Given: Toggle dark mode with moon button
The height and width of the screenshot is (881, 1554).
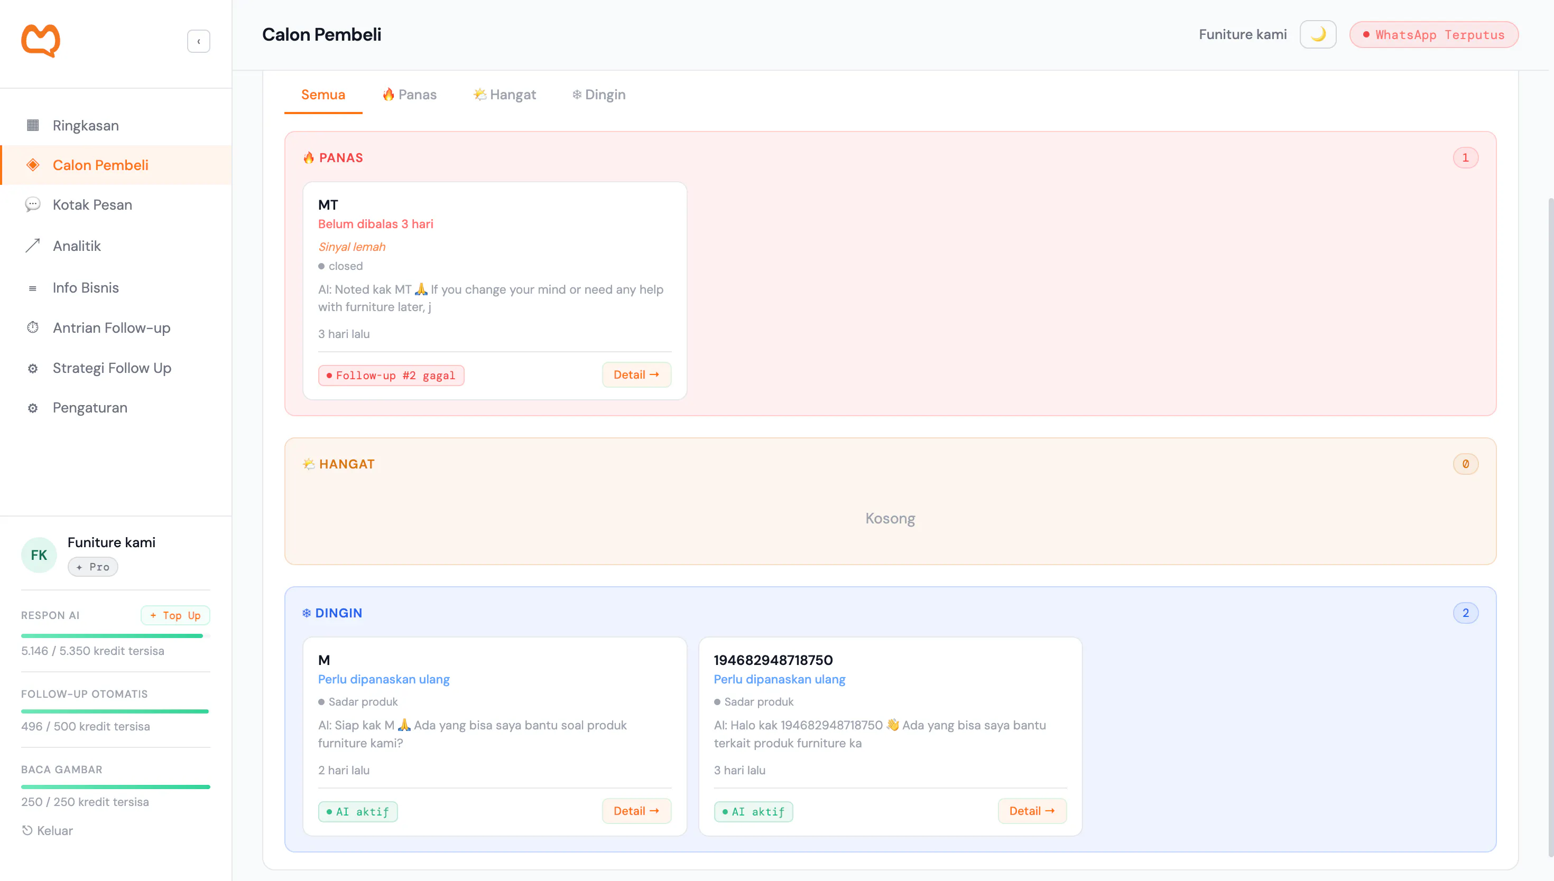Looking at the screenshot, I should pos(1318,34).
